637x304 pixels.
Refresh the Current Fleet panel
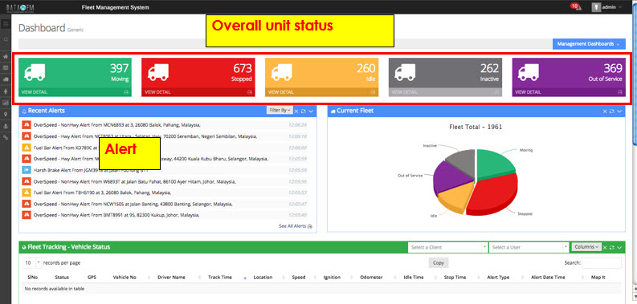[x=612, y=111]
